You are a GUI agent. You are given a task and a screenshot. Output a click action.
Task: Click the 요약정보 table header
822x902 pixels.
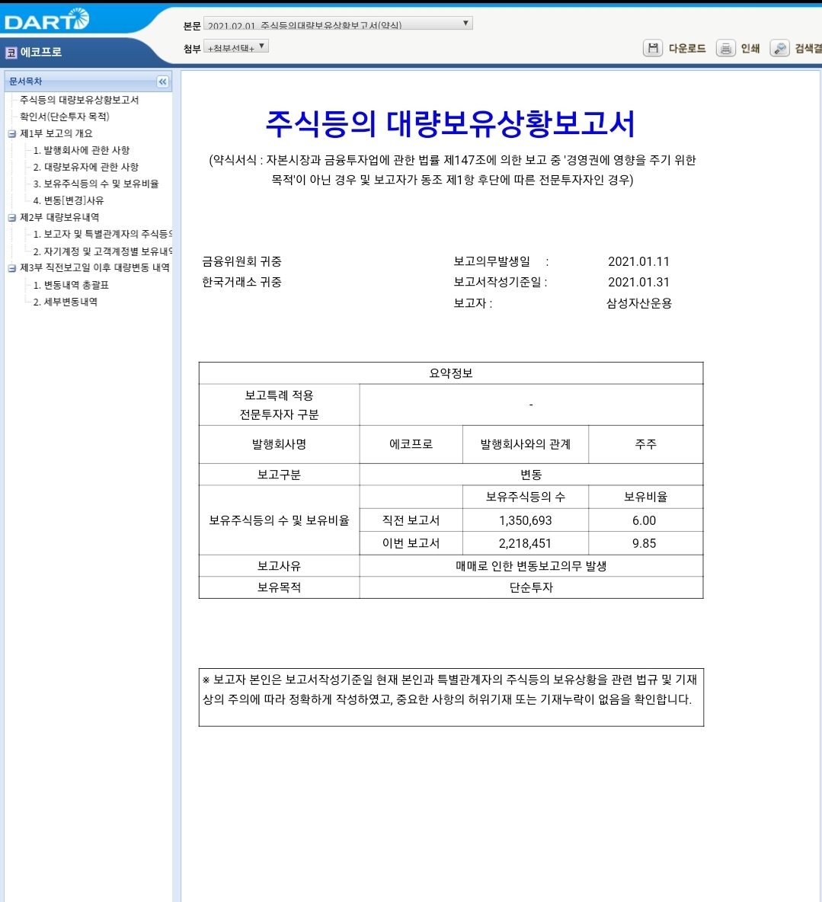click(451, 373)
